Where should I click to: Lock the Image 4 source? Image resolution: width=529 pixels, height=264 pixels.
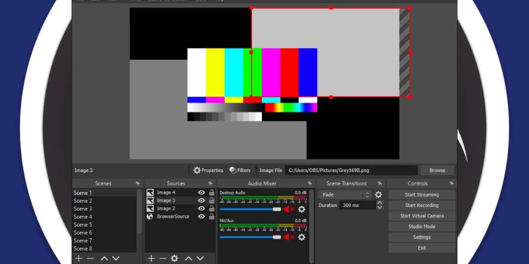pyautogui.click(x=212, y=192)
